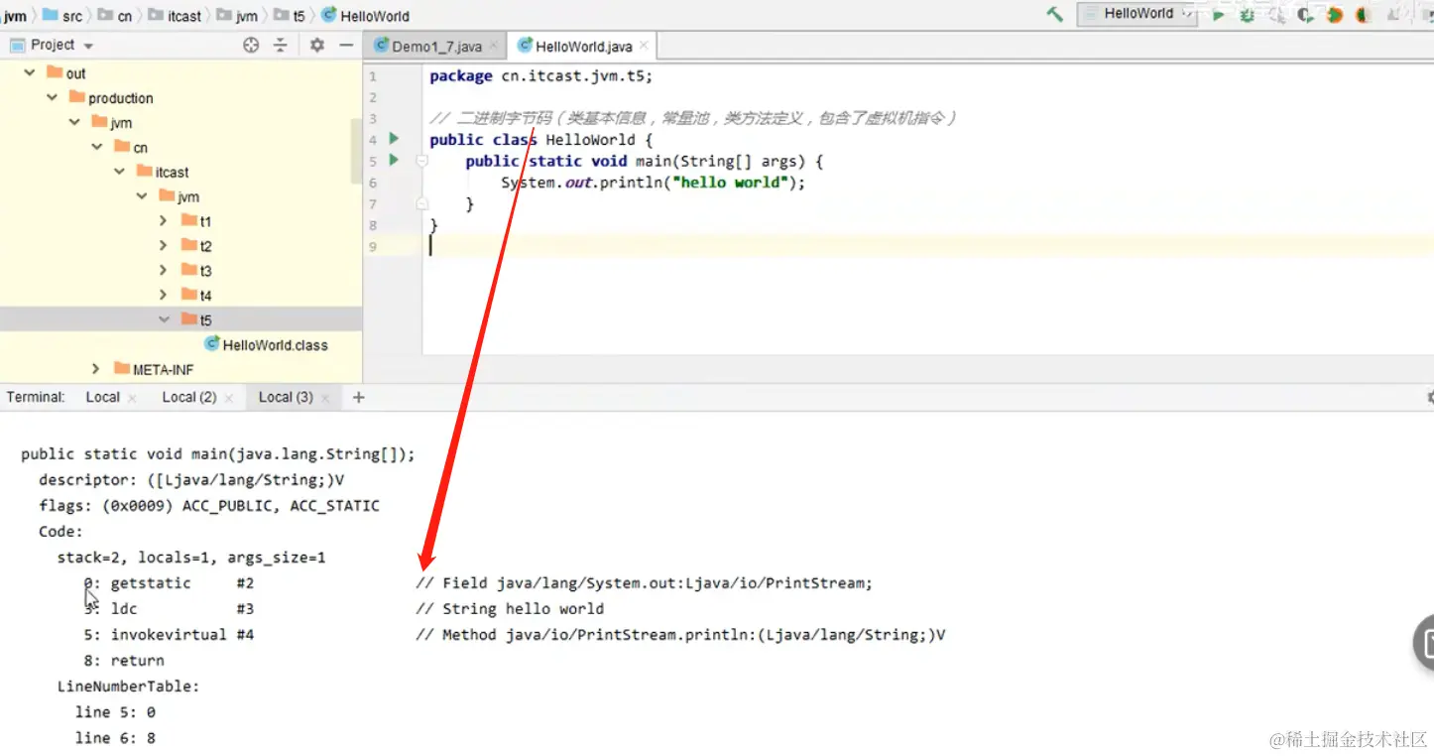Click "line 6: 8" in terminal output
Image resolution: width=1434 pixels, height=756 pixels.
point(115,738)
